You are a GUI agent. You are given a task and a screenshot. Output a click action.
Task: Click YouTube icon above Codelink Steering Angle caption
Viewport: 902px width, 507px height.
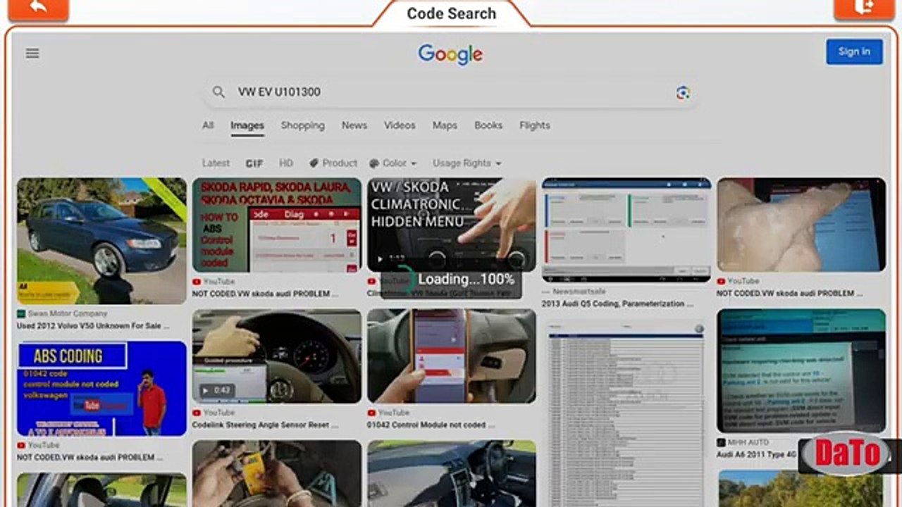(197, 413)
